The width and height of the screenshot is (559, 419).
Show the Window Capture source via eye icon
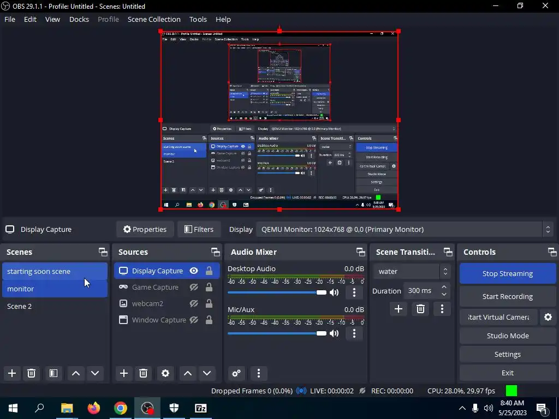194,320
